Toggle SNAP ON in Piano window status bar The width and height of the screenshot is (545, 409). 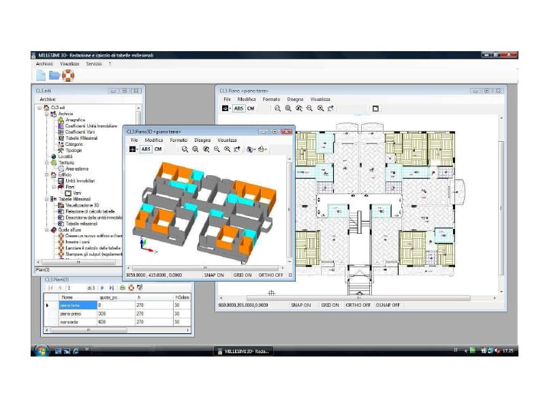click(x=300, y=305)
